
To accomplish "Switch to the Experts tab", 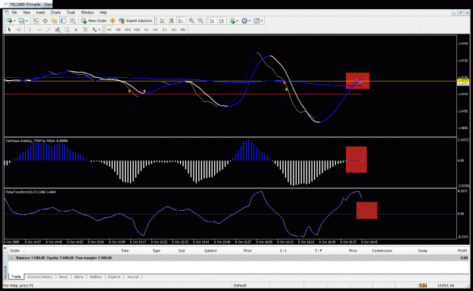I will 114,277.
